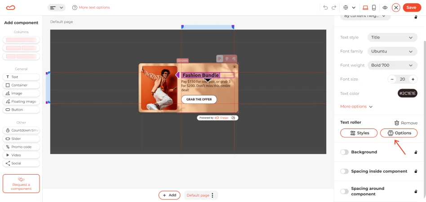The height and width of the screenshot is (202, 426).
Task: Open More text options link
Action: (94, 8)
